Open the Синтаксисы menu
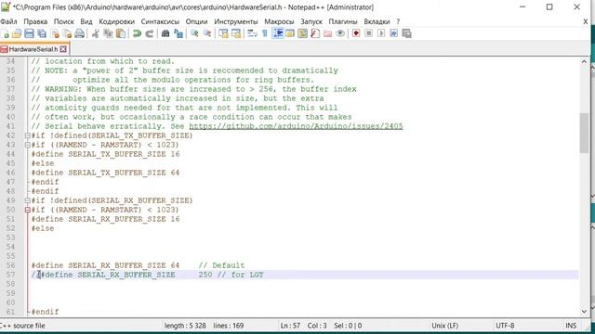Screen dimensions: 595x334 [x=160, y=21]
